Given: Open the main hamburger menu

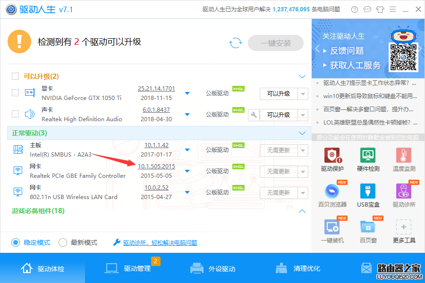Looking at the screenshot, I should (393, 9).
